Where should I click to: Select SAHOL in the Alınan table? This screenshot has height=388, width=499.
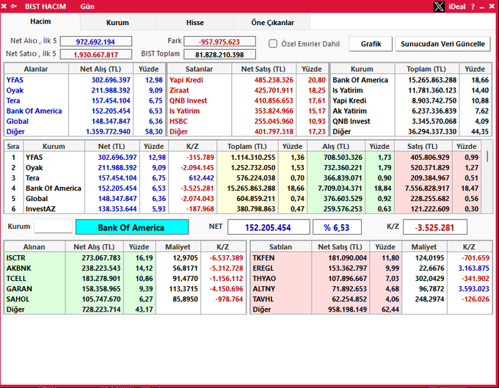click(x=18, y=299)
